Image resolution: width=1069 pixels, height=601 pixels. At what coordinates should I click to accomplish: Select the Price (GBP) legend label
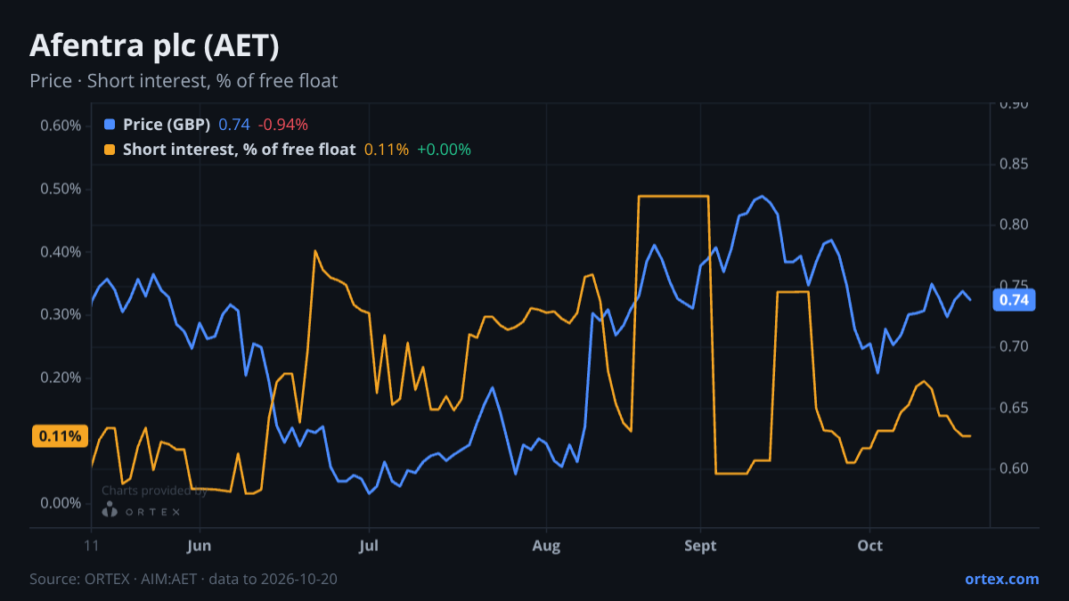point(167,125)
